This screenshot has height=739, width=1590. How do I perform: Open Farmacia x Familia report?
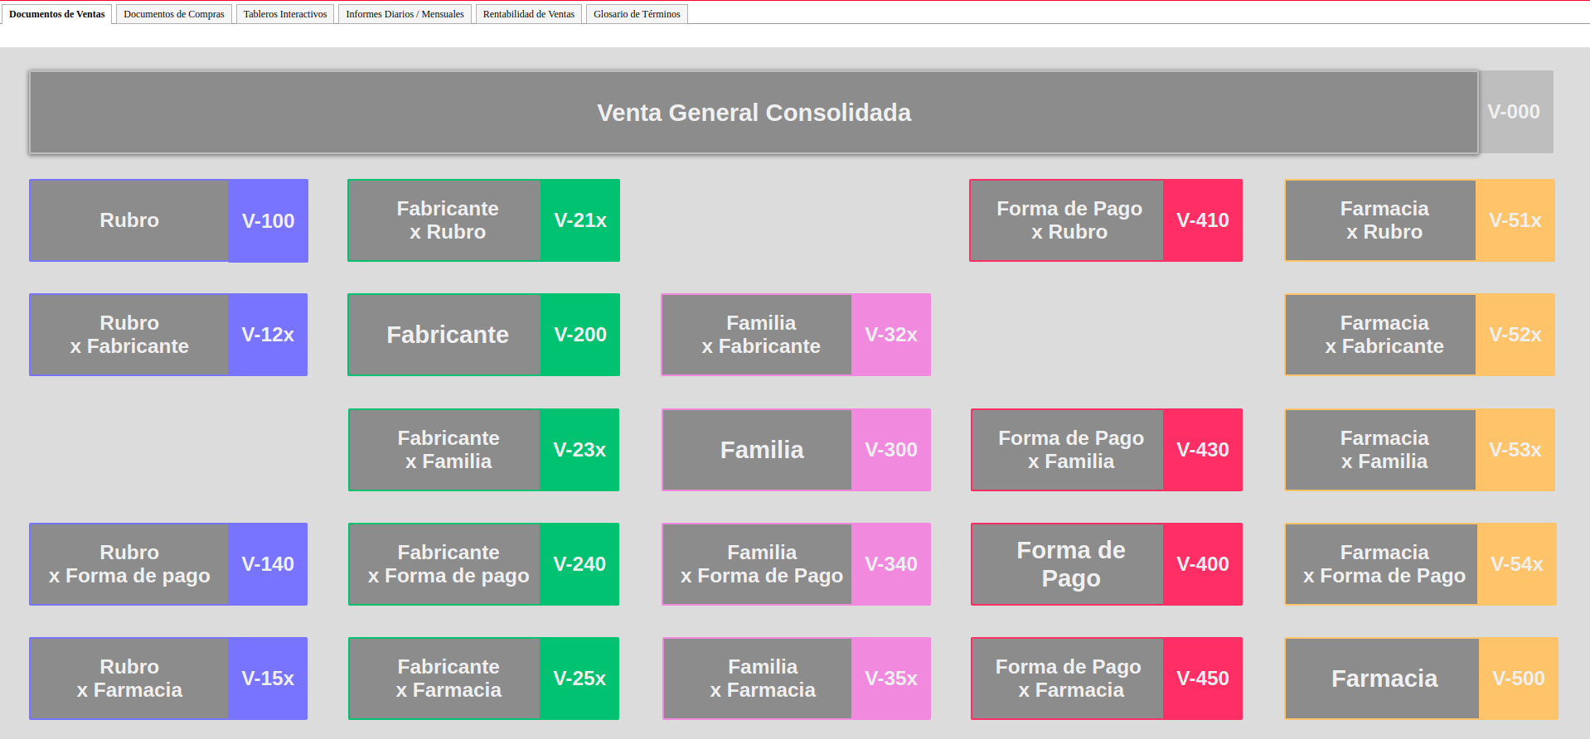tap(1383, 450)
